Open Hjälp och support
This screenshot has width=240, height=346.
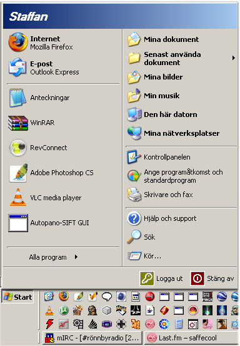181,218
